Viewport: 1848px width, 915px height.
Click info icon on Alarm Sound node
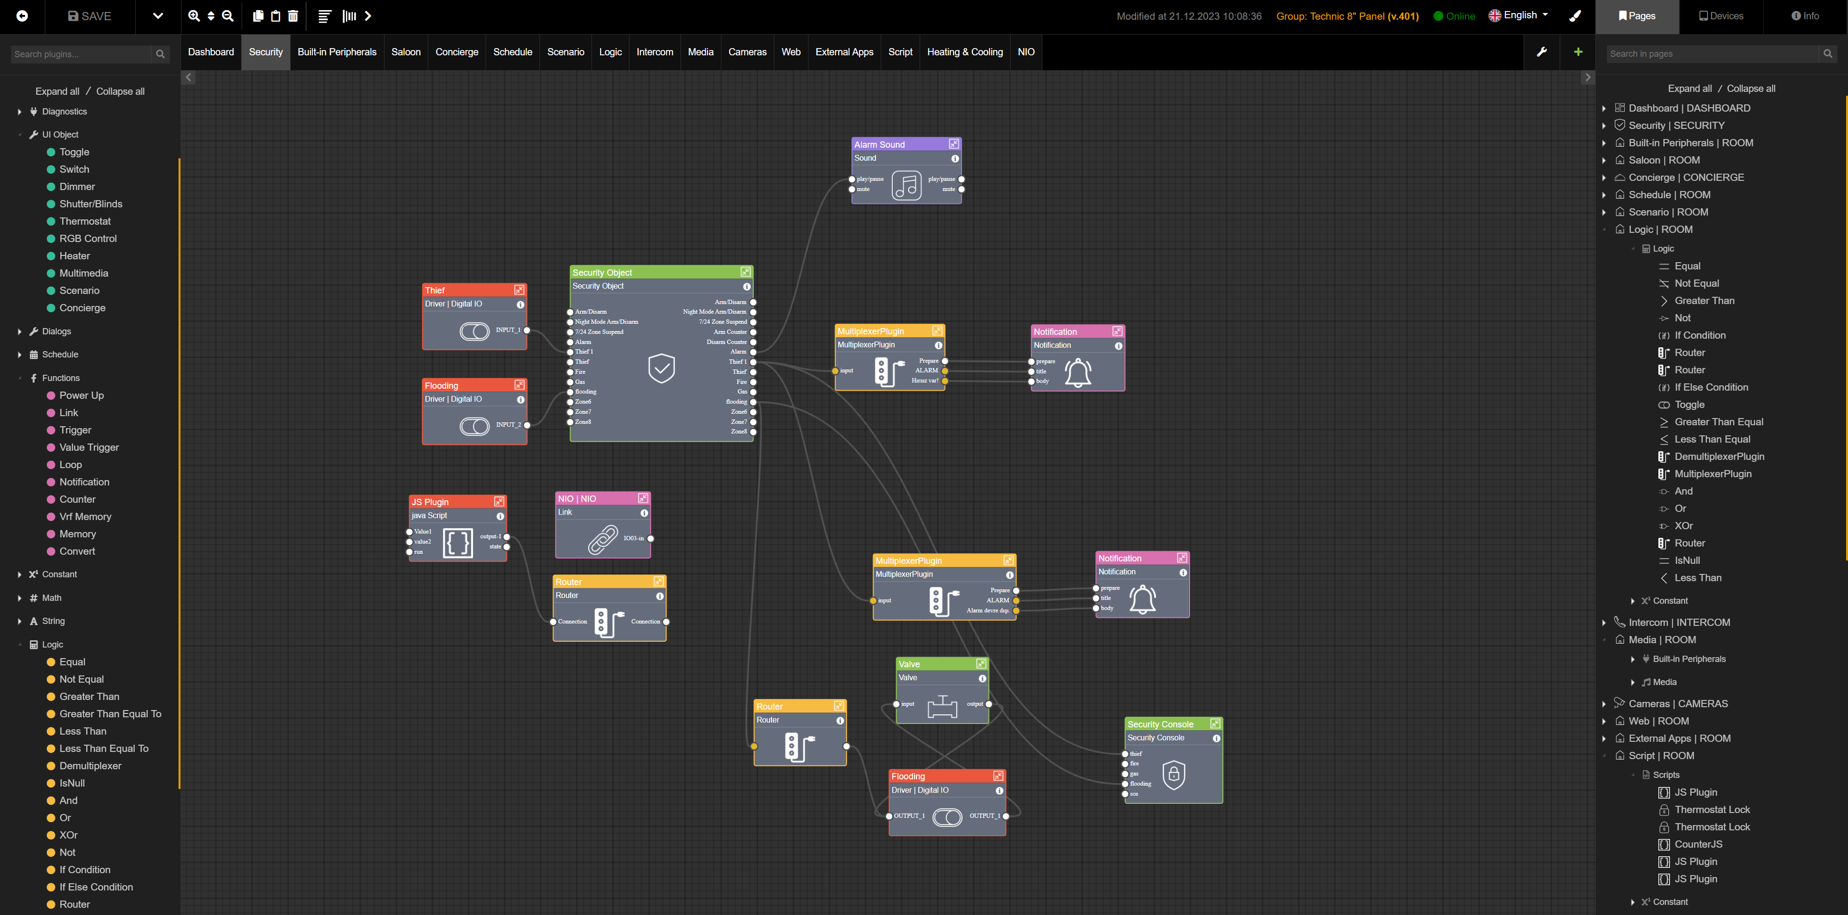pyautogui.click(x=954, y=158)
